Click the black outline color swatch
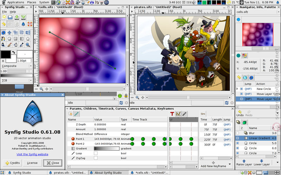 [6, 54]
